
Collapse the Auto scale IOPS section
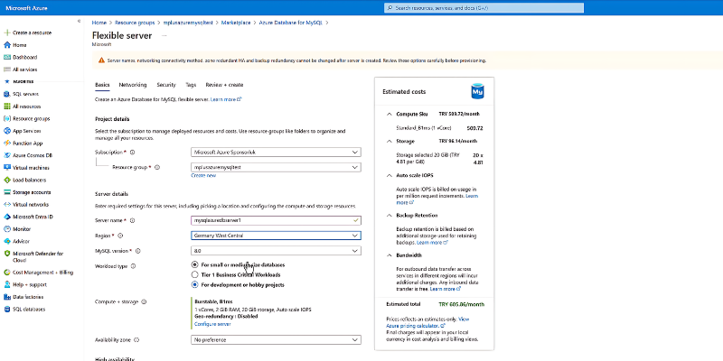pyautogui.click(x=390, y=175)
